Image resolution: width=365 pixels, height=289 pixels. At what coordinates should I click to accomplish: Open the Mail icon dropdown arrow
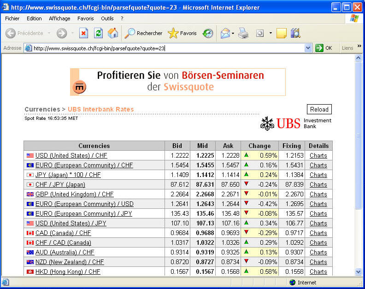click(x=233, y=33)
